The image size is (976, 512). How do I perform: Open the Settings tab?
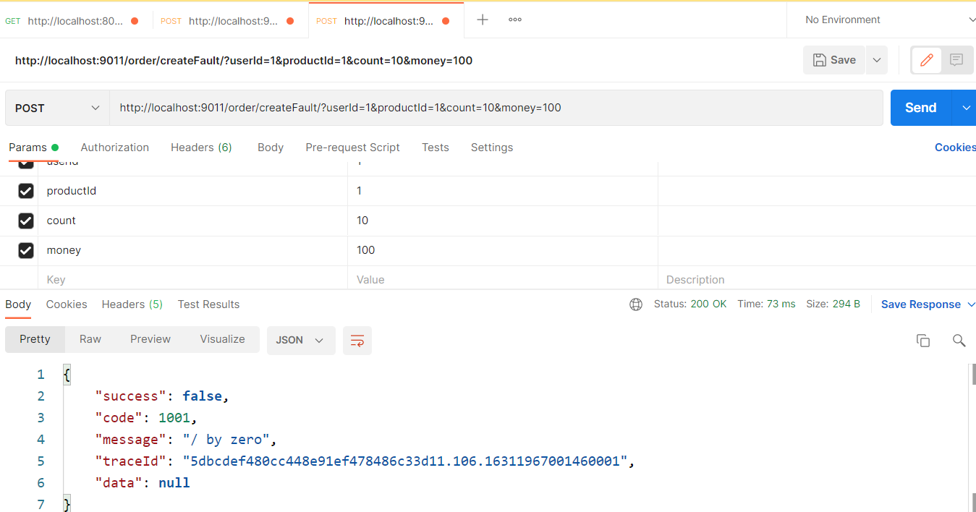coord(492,148)
